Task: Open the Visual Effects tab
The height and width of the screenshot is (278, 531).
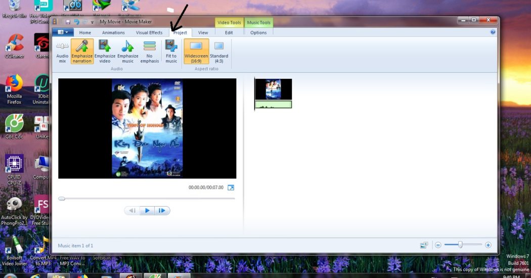Action: (149, 32)
